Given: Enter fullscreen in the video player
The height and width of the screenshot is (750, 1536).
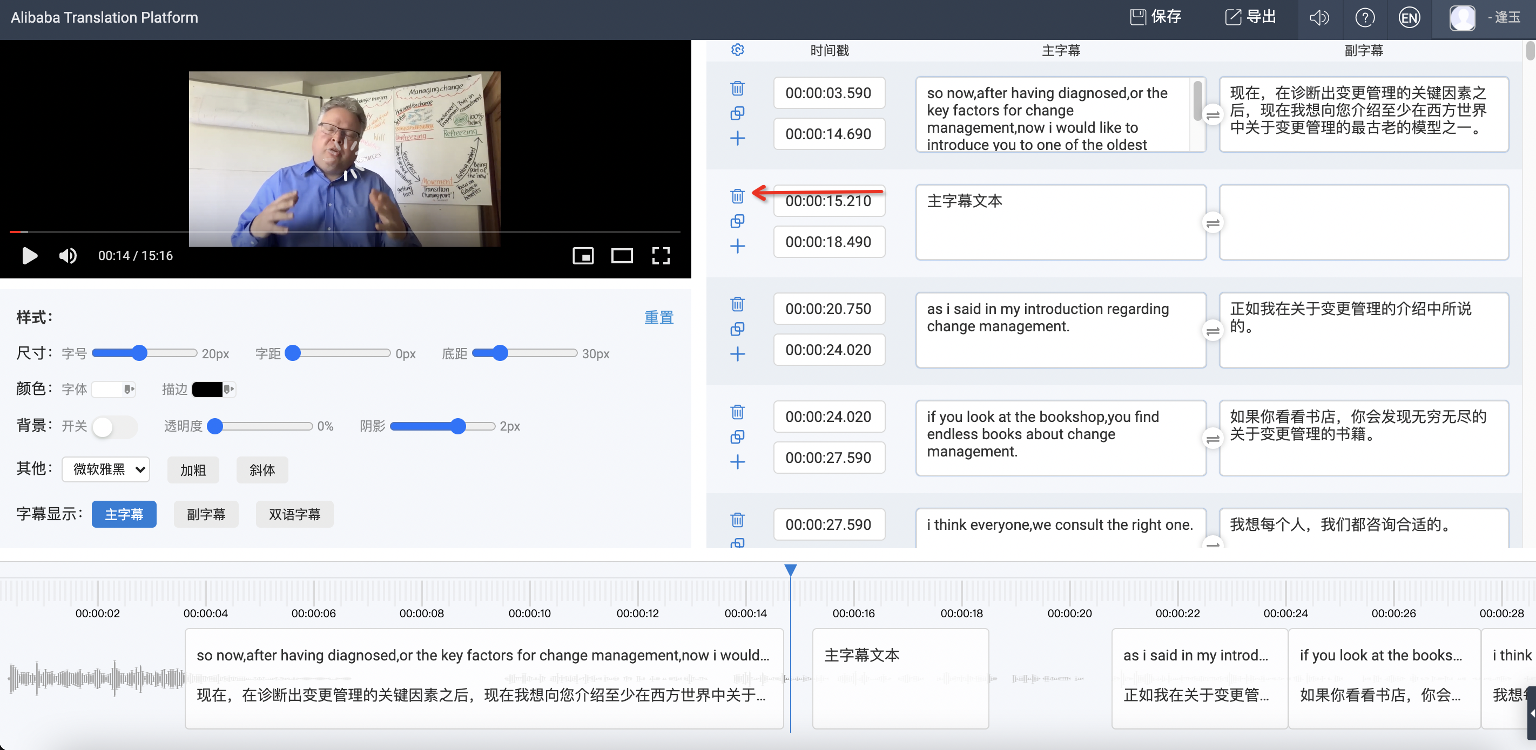Looking at the screenshot, I should coord(661,256).
